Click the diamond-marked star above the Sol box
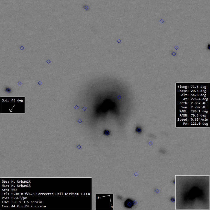The width and height of the screenshot is (210, 210). tap(8, 90)
